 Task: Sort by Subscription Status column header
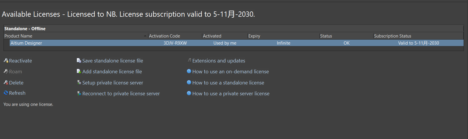418,36
